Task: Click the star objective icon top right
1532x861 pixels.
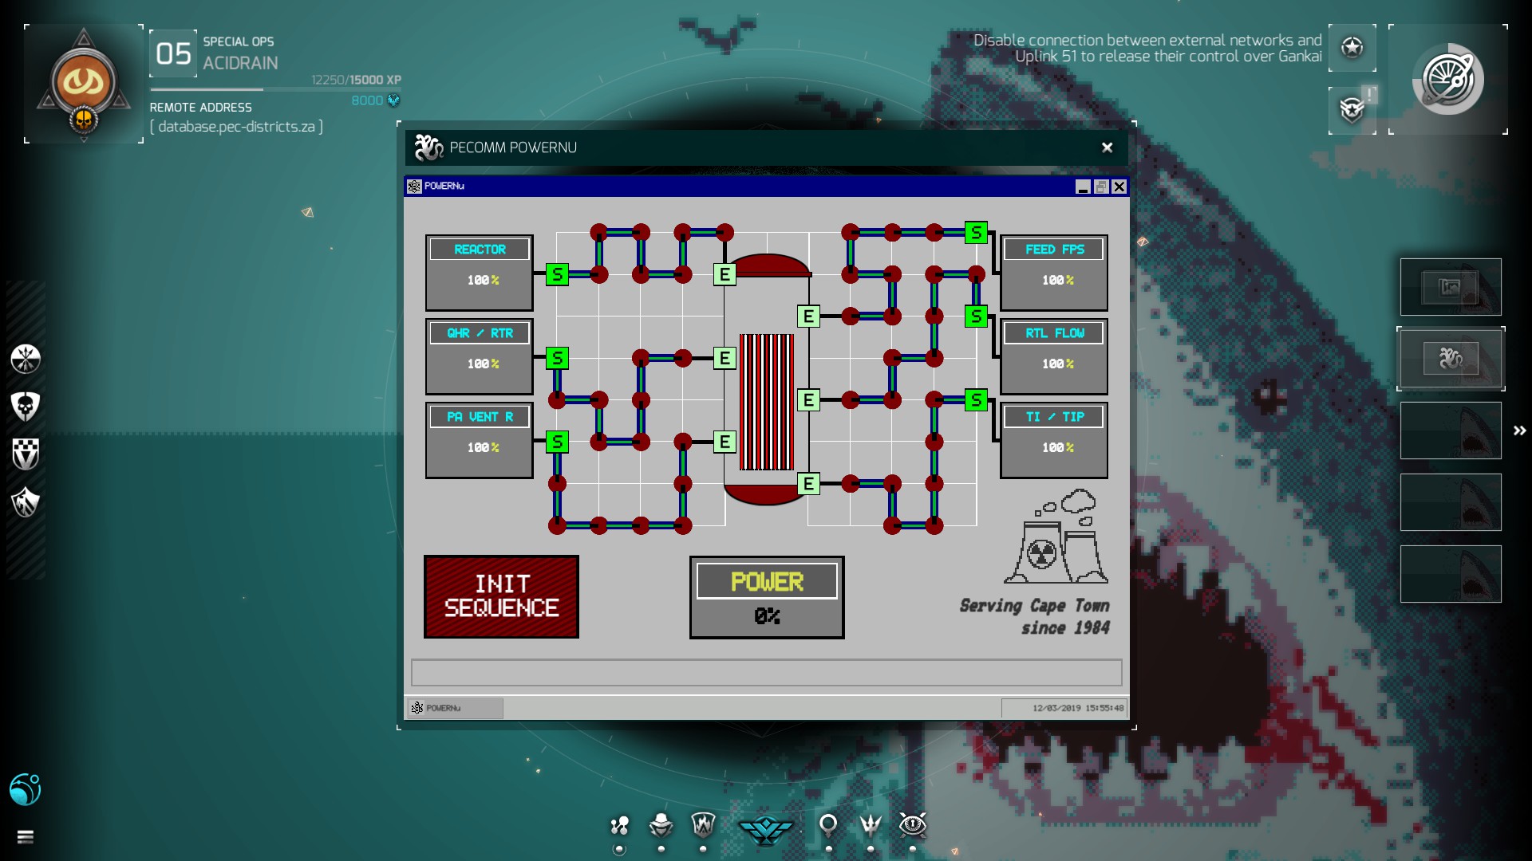Action: click(1352, 48)
